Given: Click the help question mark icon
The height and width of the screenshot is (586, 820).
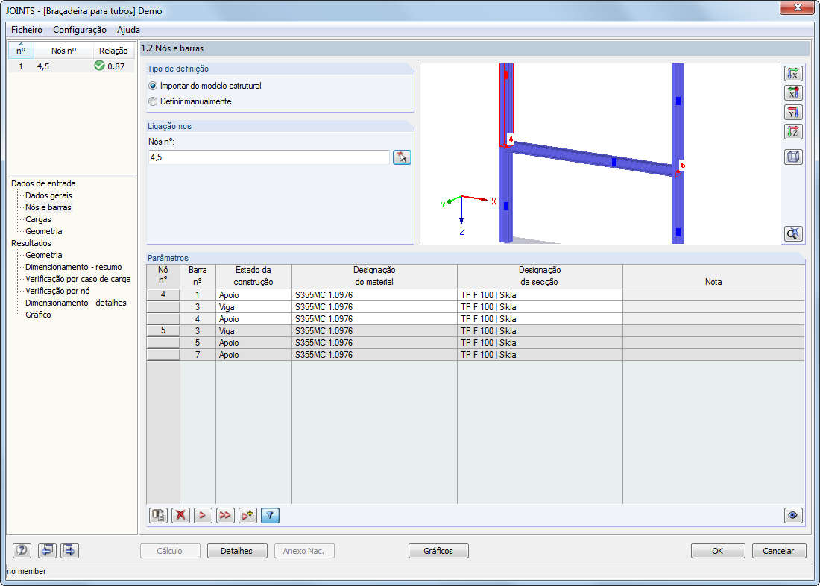Looking at the screenshot, I should [x=22, y=550].
